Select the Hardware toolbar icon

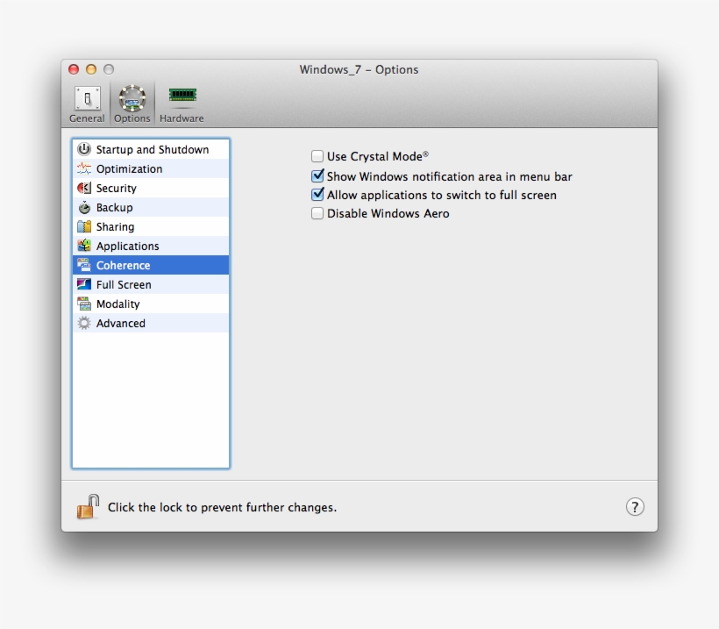[x=182, y=96]
